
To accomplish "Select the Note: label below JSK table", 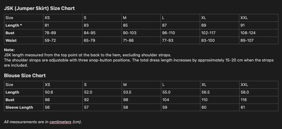I will click(x=9, y=50).
